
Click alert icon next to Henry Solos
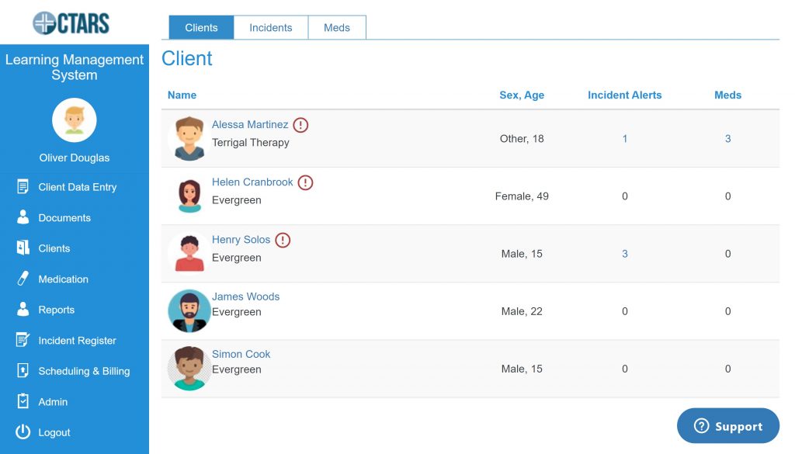click(x=283, y=241)
